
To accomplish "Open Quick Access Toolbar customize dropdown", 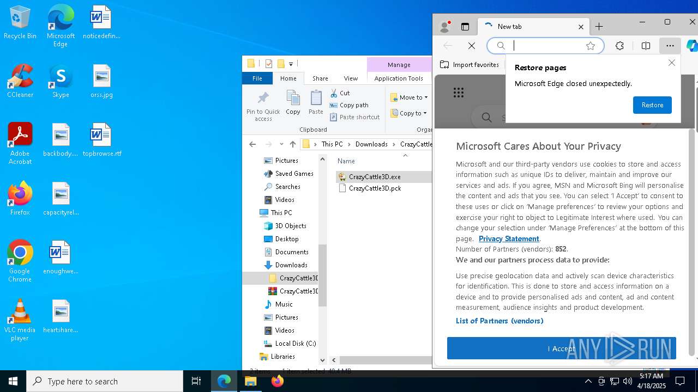I will tap(291, 64).
